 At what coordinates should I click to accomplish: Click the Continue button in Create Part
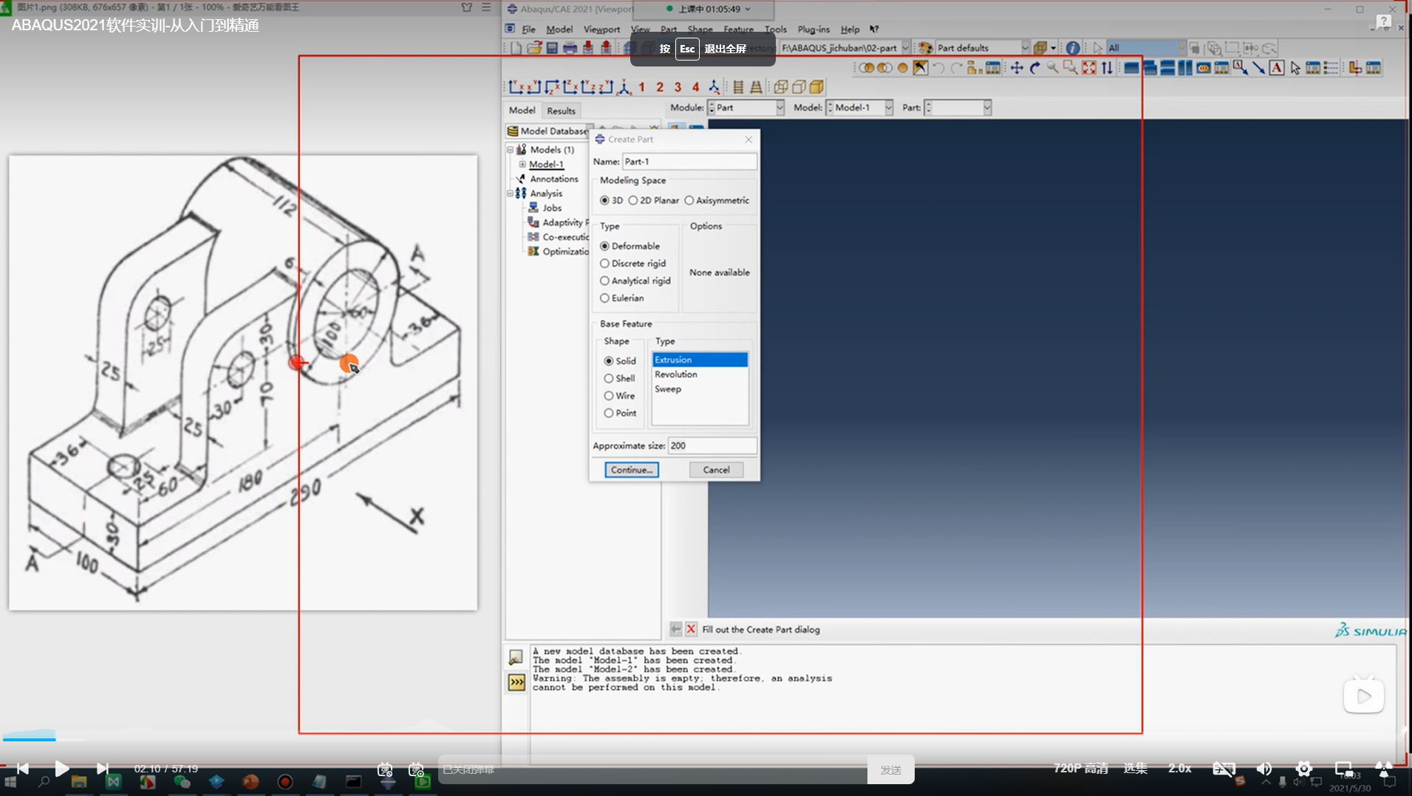pyautogui.click(x=631, y=470)
